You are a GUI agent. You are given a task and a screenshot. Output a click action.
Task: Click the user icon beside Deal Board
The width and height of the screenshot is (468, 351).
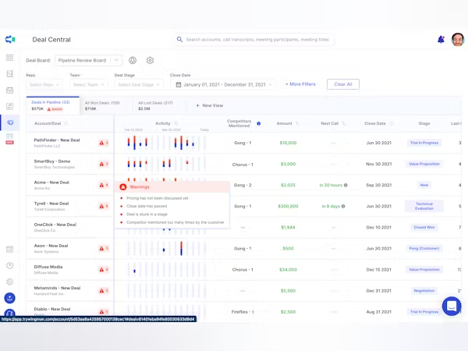(133, 60)
